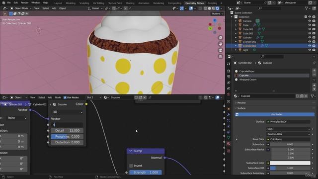
Task: Open the Slot 2 material slot dropdown
Action: [x=93, y=97]
